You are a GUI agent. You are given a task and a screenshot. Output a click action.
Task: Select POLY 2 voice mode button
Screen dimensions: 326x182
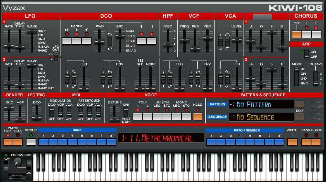click(147, 117)
